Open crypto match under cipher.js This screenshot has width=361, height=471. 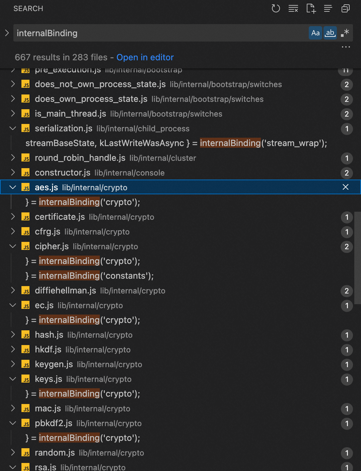pyautogui.click(x=83, y=261)
